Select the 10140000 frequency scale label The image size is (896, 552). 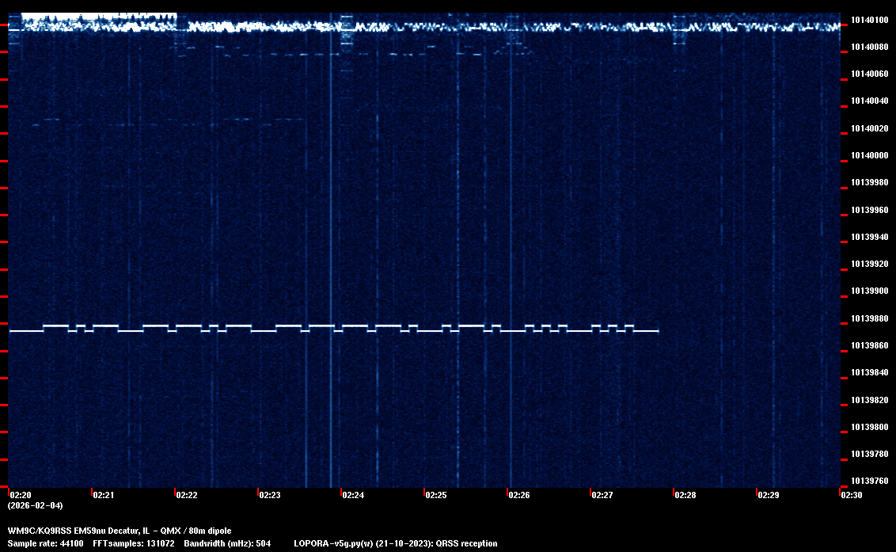coord(869,155)
